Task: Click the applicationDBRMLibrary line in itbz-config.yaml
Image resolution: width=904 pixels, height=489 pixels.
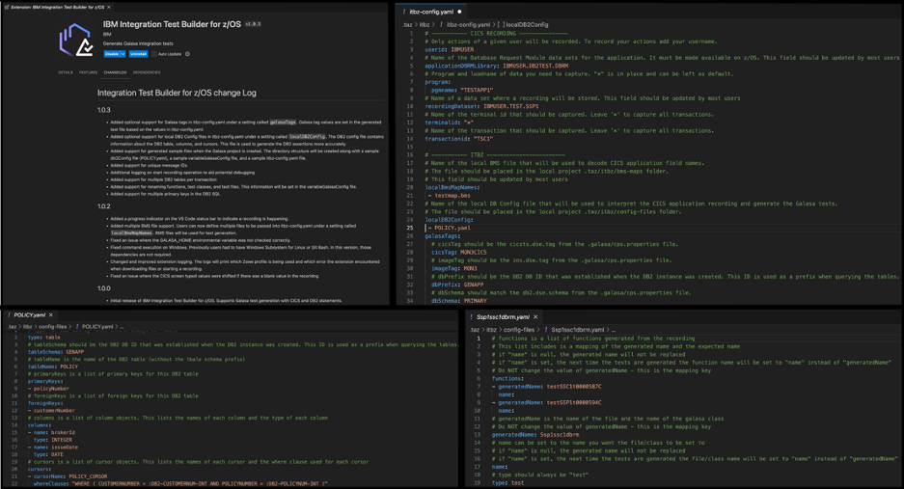Action: point(497,66)
